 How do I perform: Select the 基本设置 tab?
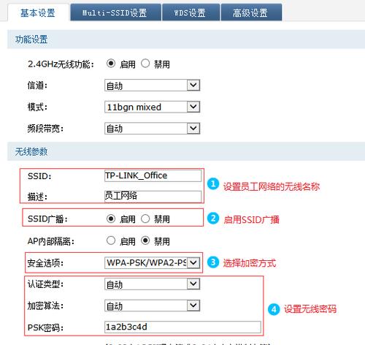point(38,12)
